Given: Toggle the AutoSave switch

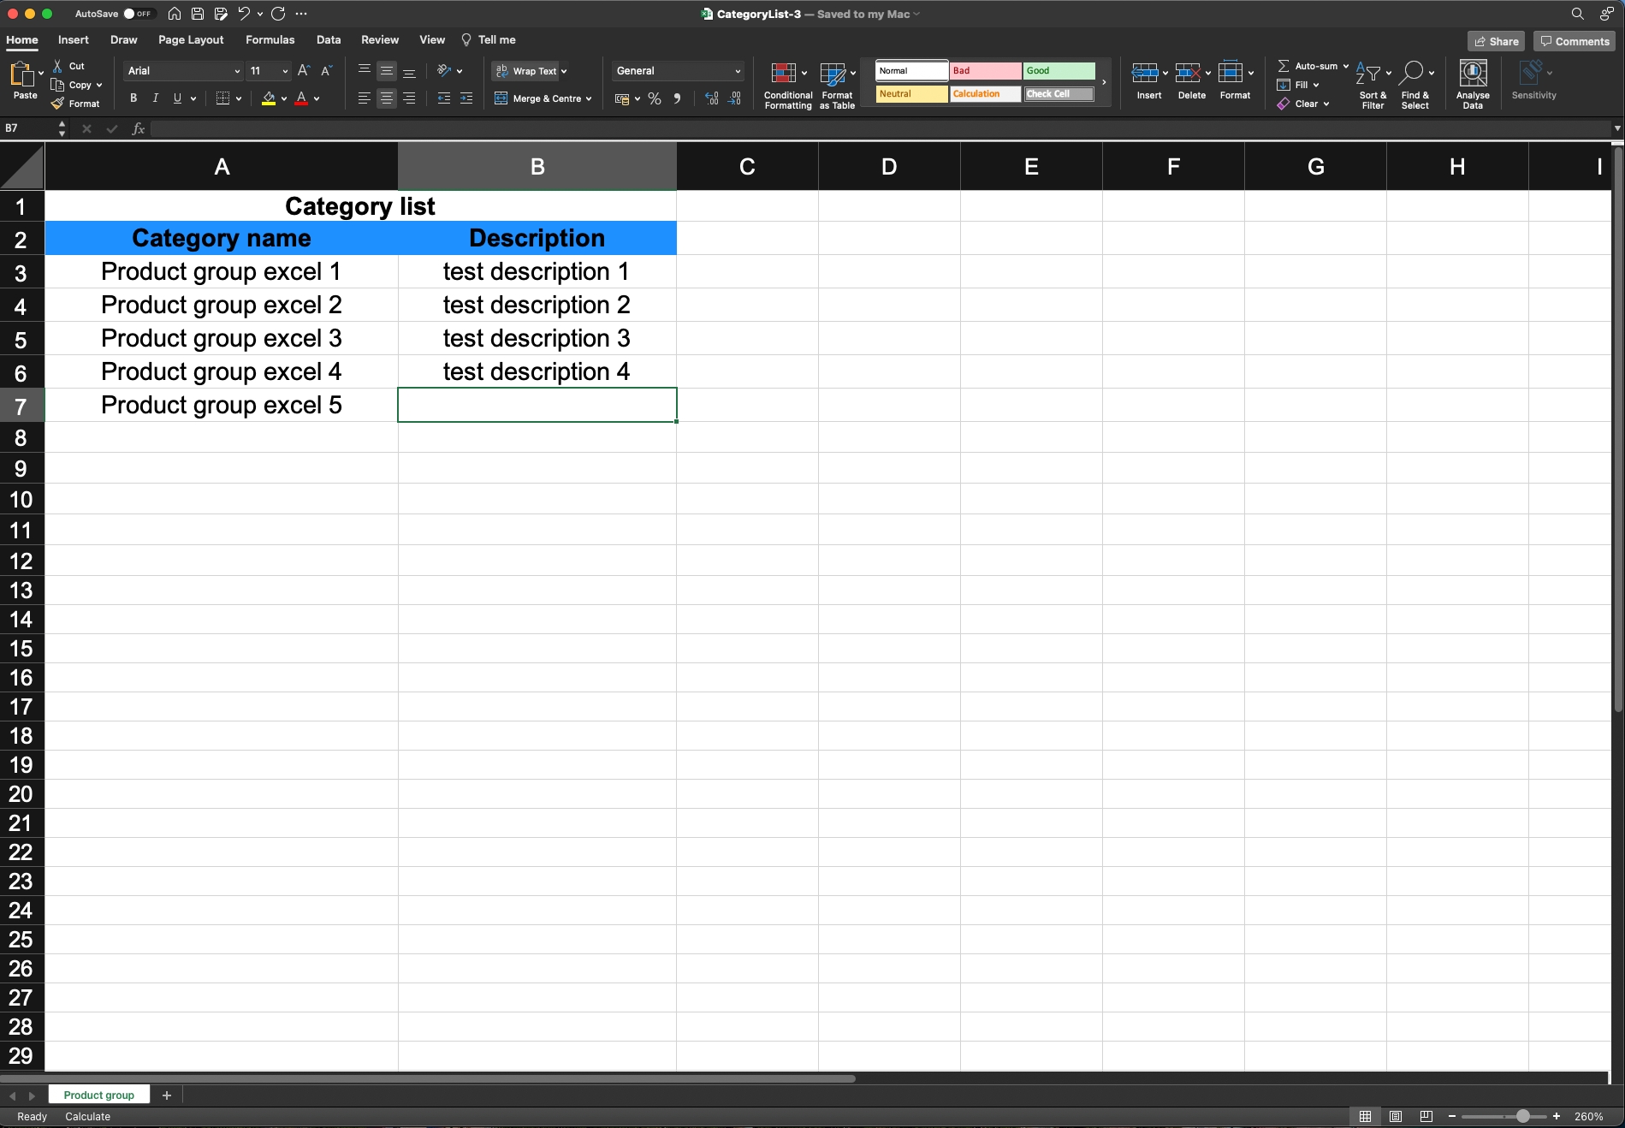Looking at the screenshot, I should click(137, 14).
